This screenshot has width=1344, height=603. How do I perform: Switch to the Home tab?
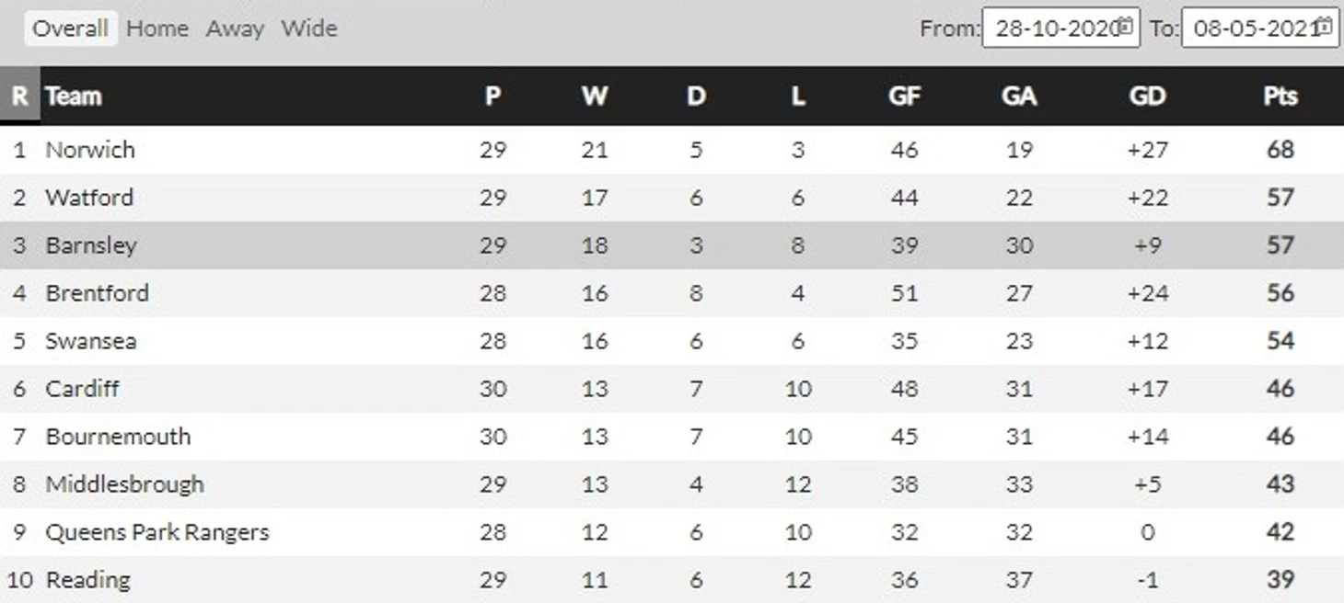click(x=157, y=28)
